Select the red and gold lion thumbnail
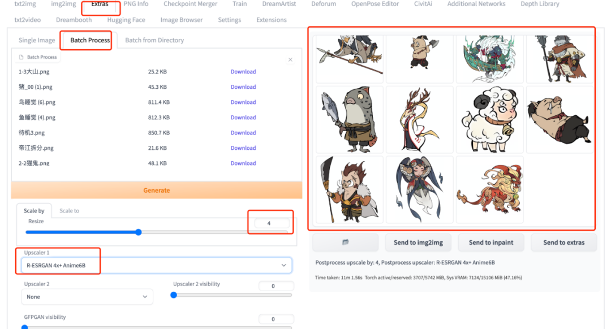This screenshot has height=329, width=611. [490, 189]
